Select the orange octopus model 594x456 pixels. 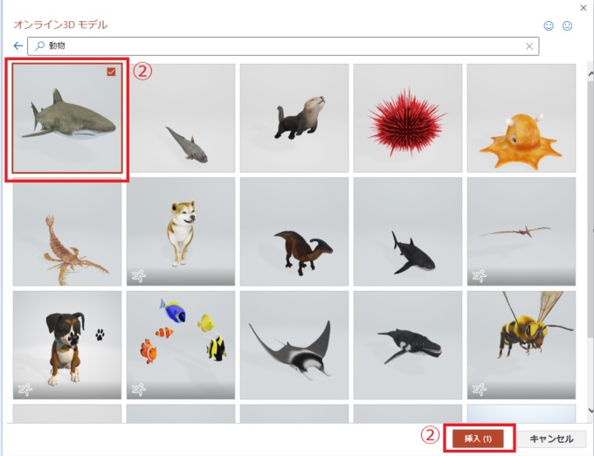(521, 118)
